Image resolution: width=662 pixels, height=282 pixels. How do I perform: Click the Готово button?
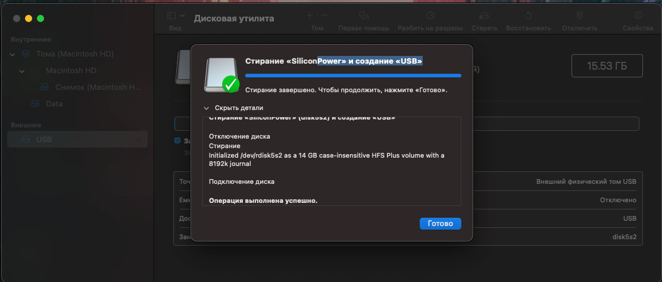tap(441, 224)
